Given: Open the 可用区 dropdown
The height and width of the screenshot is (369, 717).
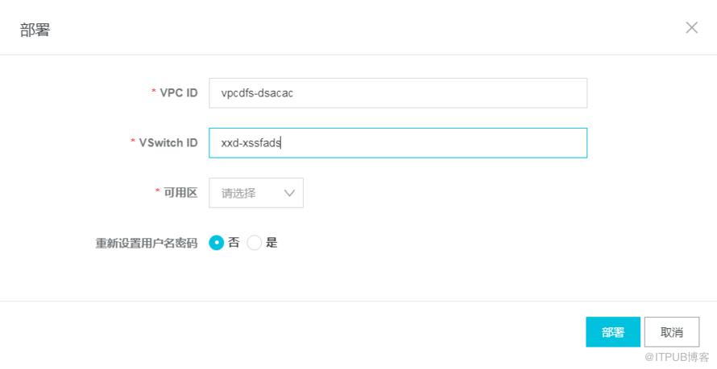Looking at the screenshot, I should (256, 193).
